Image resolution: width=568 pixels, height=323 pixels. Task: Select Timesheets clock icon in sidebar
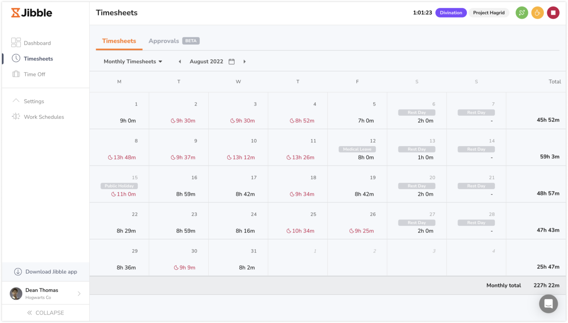pos(16,58)
